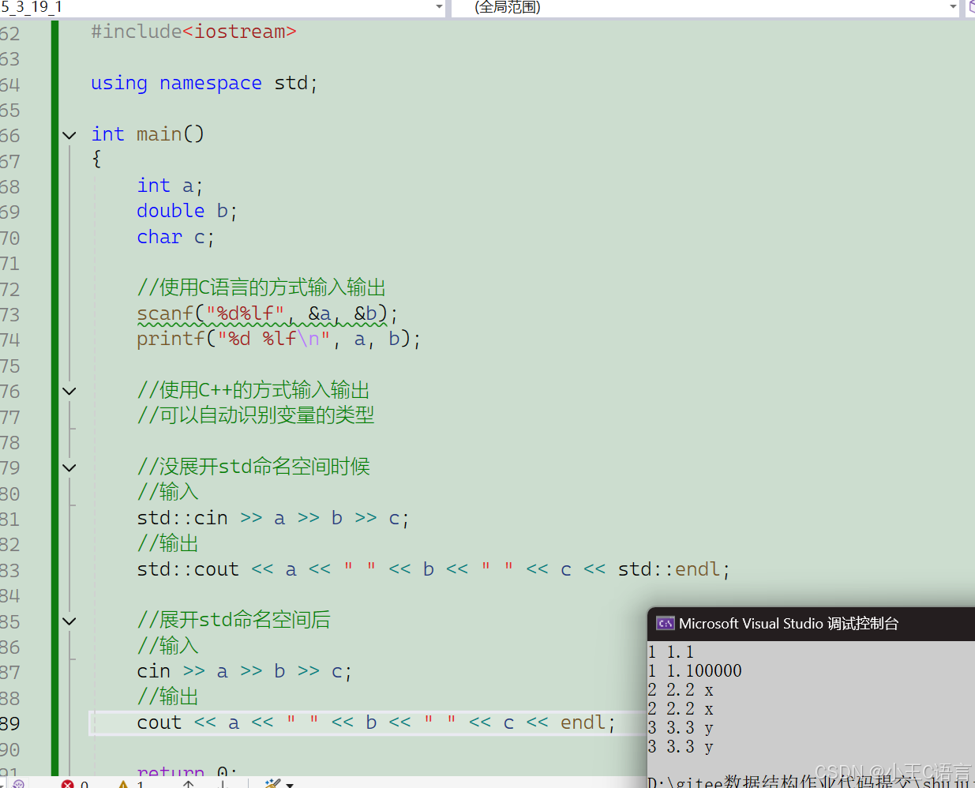Click the //输出 comment on line 82
The height and width of the screenshot is (788, 975).
pos(167,543)
